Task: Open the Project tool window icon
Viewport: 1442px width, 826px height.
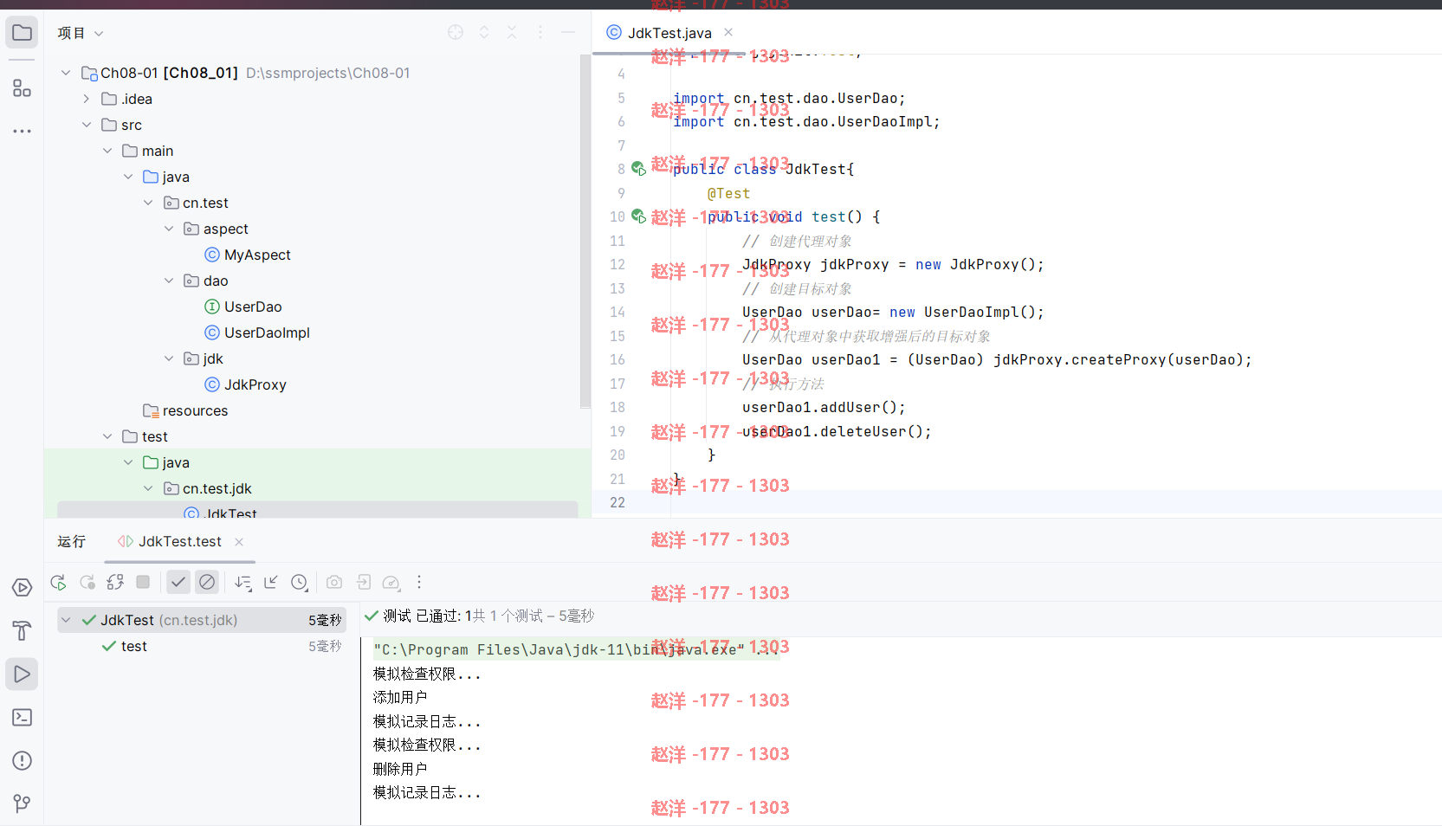Action: [22, 33]
